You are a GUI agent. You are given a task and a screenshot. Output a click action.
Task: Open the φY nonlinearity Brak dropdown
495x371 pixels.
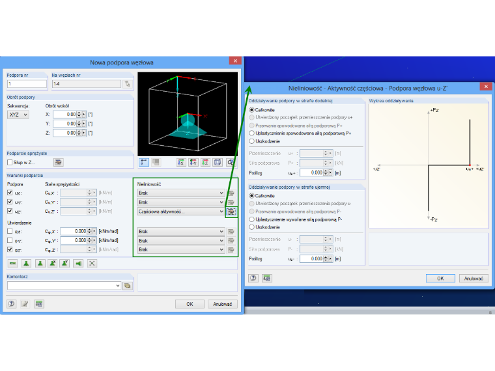point(181,241)
